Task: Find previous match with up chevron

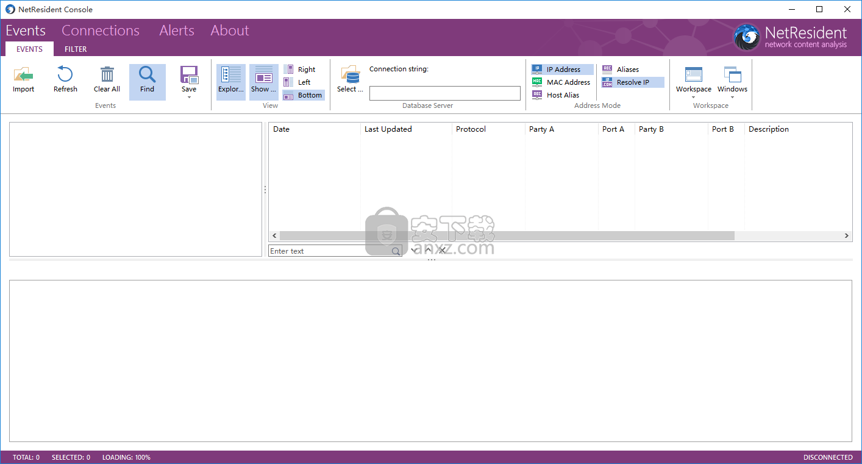Action: pyautogui.click(x=428, y=250)
